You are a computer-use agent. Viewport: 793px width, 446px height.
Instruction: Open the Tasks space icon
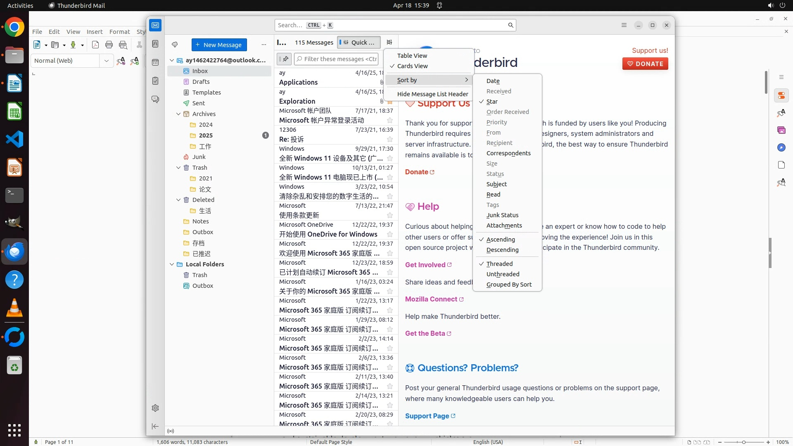155,81
